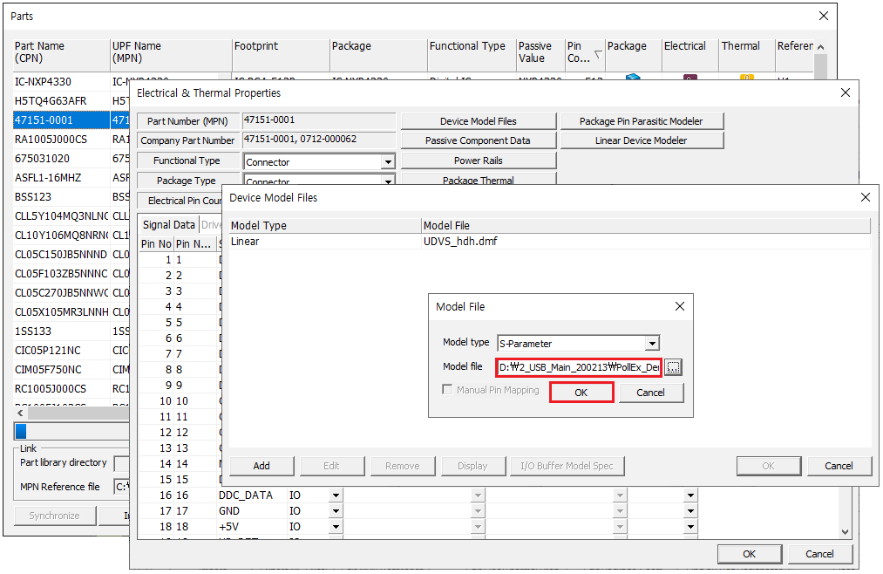The image size is (883, 574).
Task: Open the IO dropdown for GND pin 17
Action: 336,511
